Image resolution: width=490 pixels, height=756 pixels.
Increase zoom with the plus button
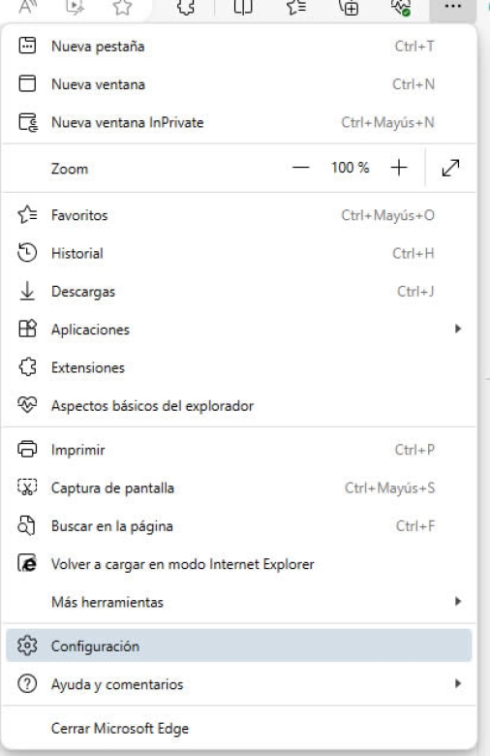point(399,168)
